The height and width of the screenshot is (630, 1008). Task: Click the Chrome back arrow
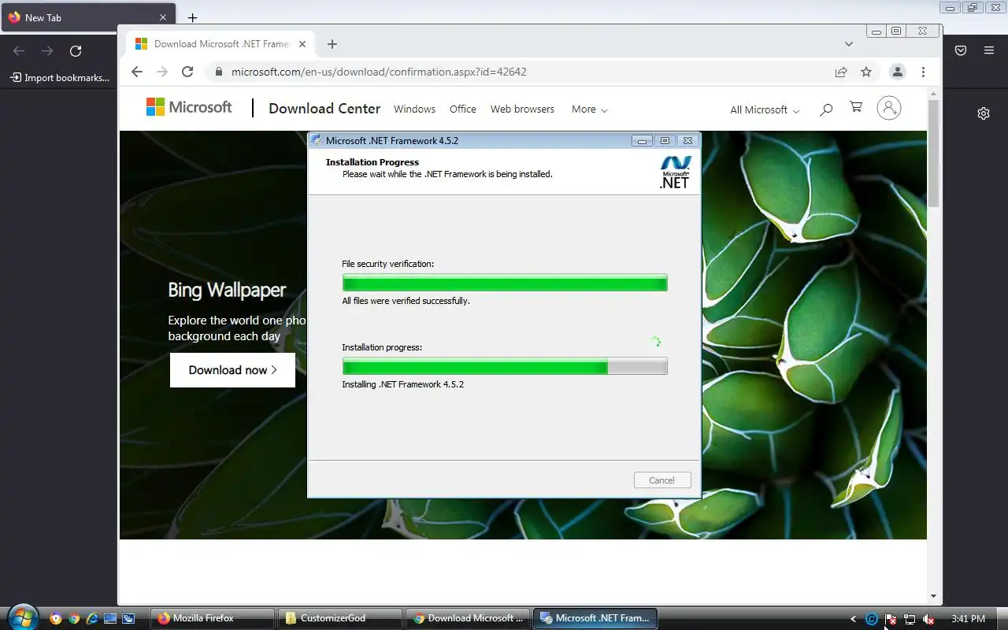(x=137, y=72)
